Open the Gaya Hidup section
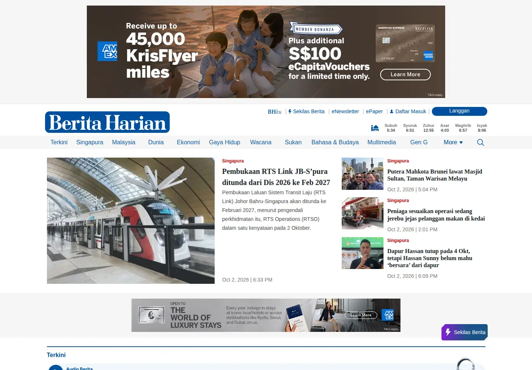 [225, 142]
